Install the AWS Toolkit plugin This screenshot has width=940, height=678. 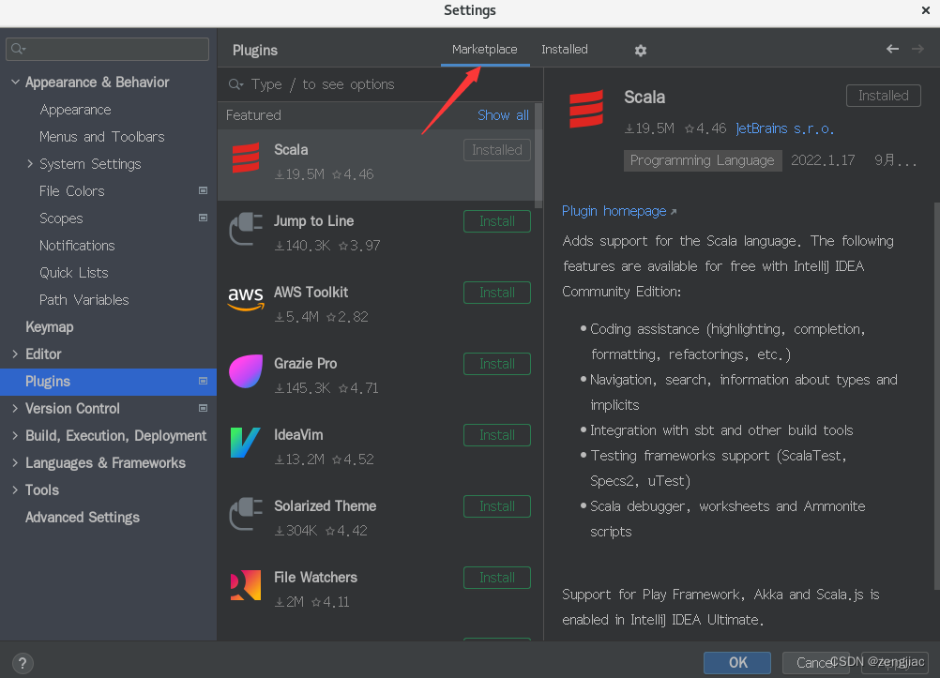(x=497, y=293)
